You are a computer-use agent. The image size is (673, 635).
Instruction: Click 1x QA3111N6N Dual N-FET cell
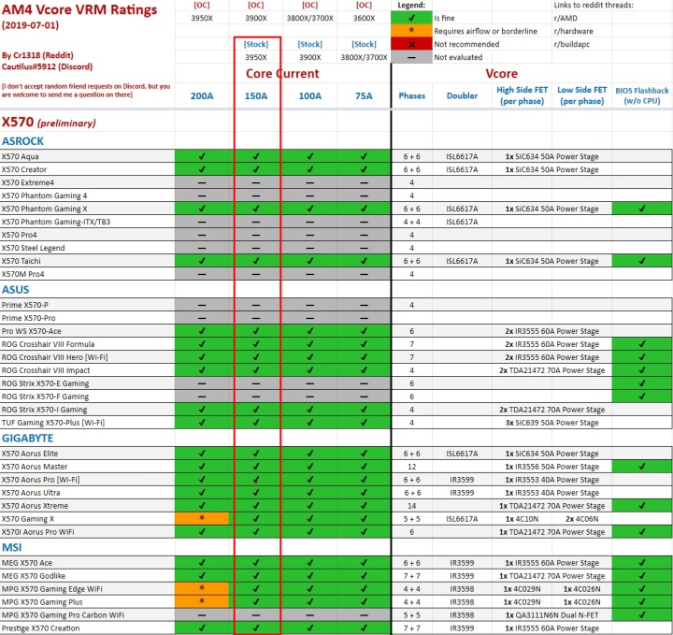point(552,615)
